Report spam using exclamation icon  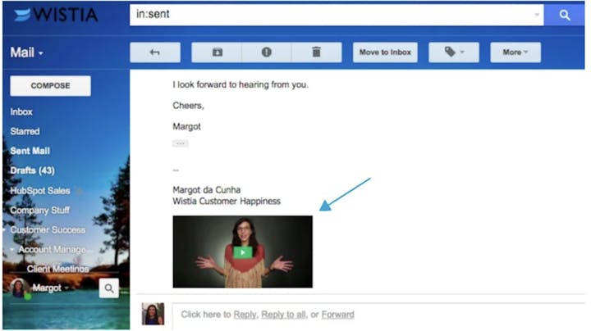[267, 52]
